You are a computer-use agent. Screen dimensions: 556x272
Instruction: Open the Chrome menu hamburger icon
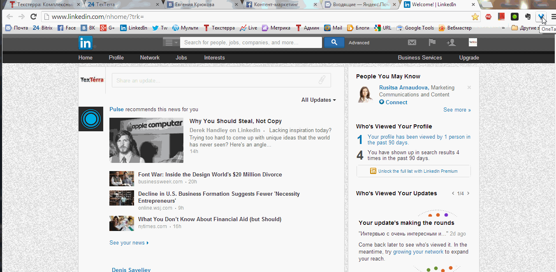tap(553, 17)
